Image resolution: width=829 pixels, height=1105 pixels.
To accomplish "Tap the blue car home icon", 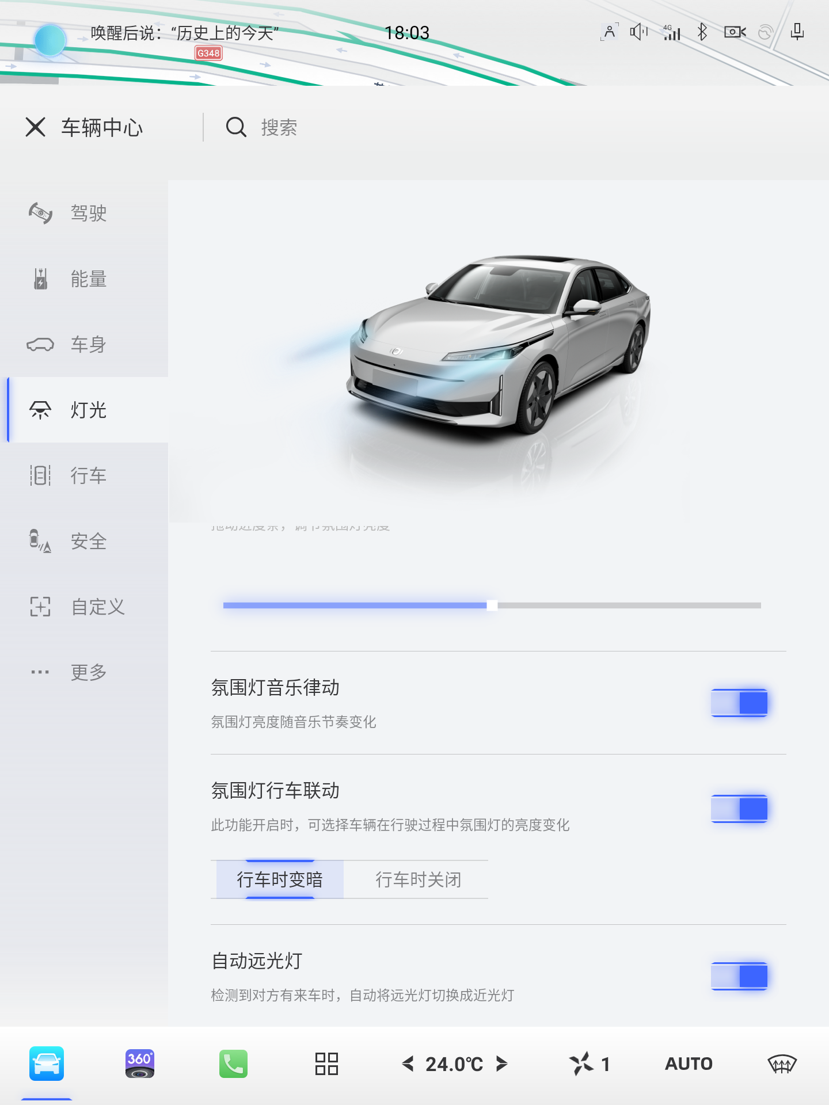I will (47, 1064).
